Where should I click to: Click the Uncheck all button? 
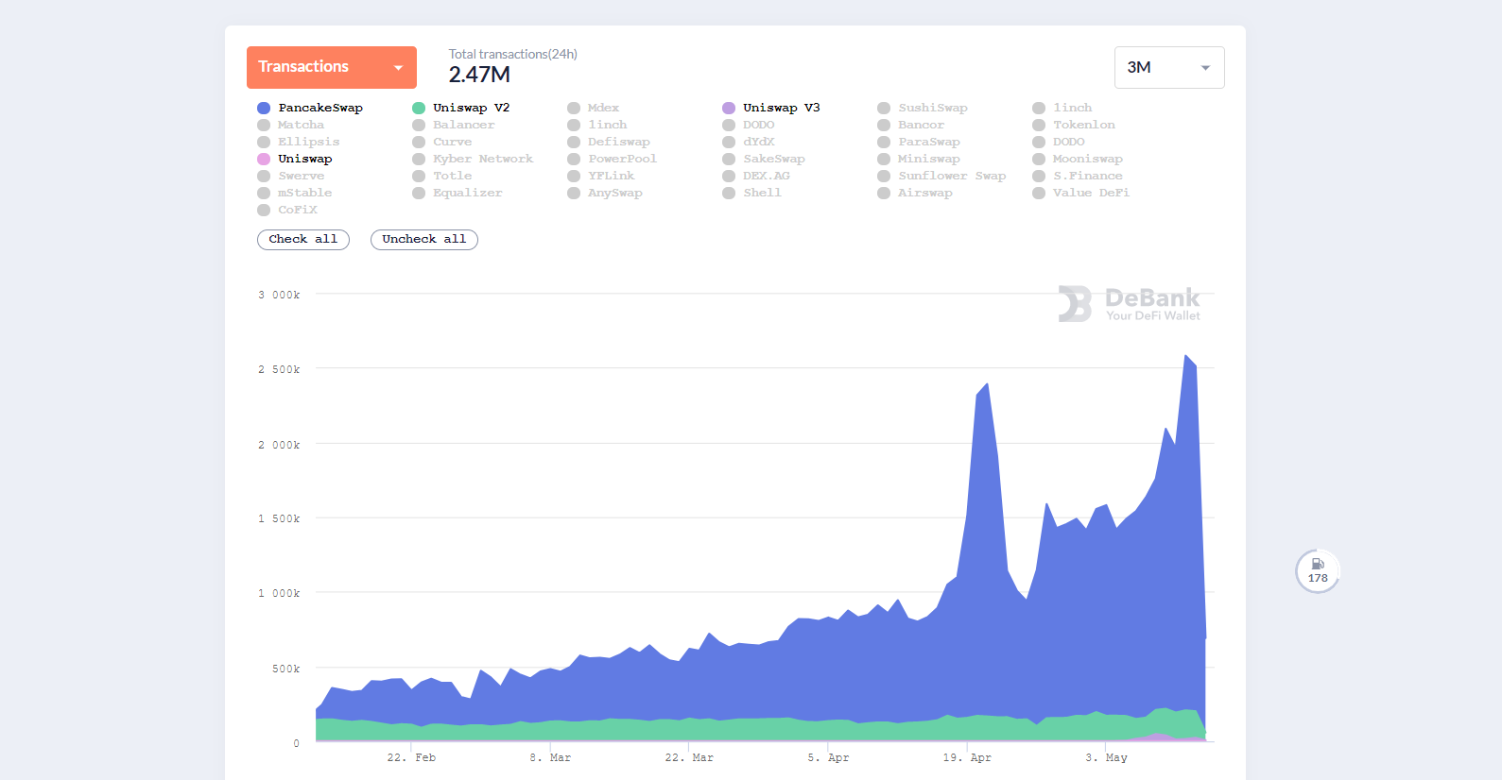click(424, 240)
